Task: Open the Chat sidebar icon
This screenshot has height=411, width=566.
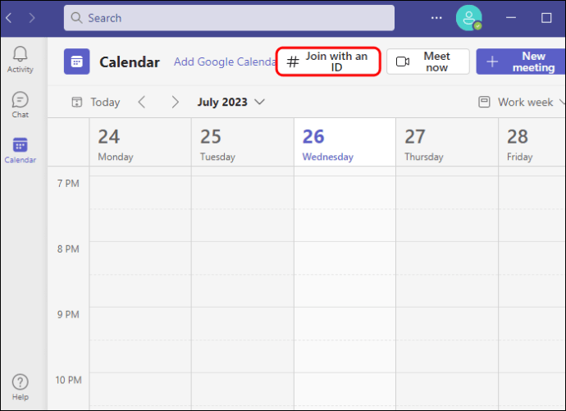Action: point(20,104)
